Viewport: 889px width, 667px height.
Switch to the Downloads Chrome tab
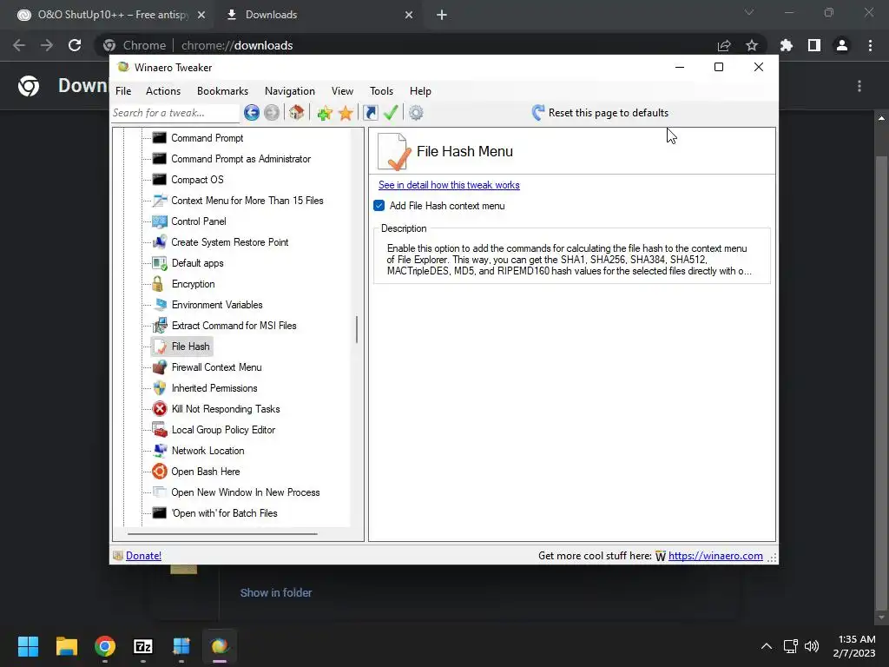(x=272, y=15)
